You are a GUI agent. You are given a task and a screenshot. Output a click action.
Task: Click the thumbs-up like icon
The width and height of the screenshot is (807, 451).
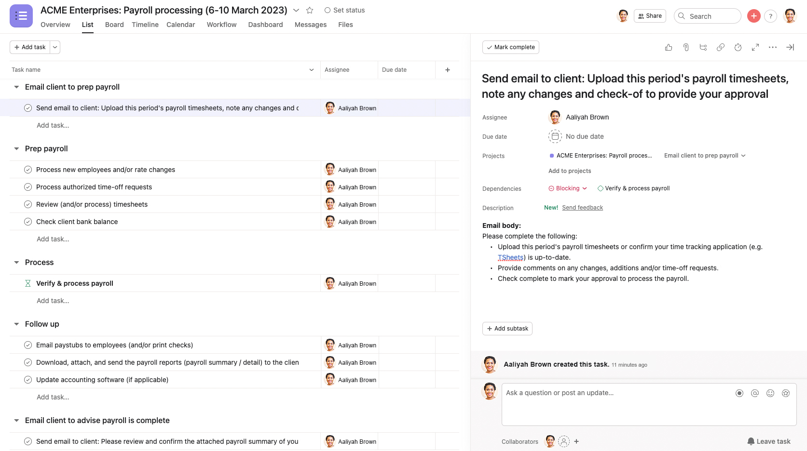tap(669, 47)
